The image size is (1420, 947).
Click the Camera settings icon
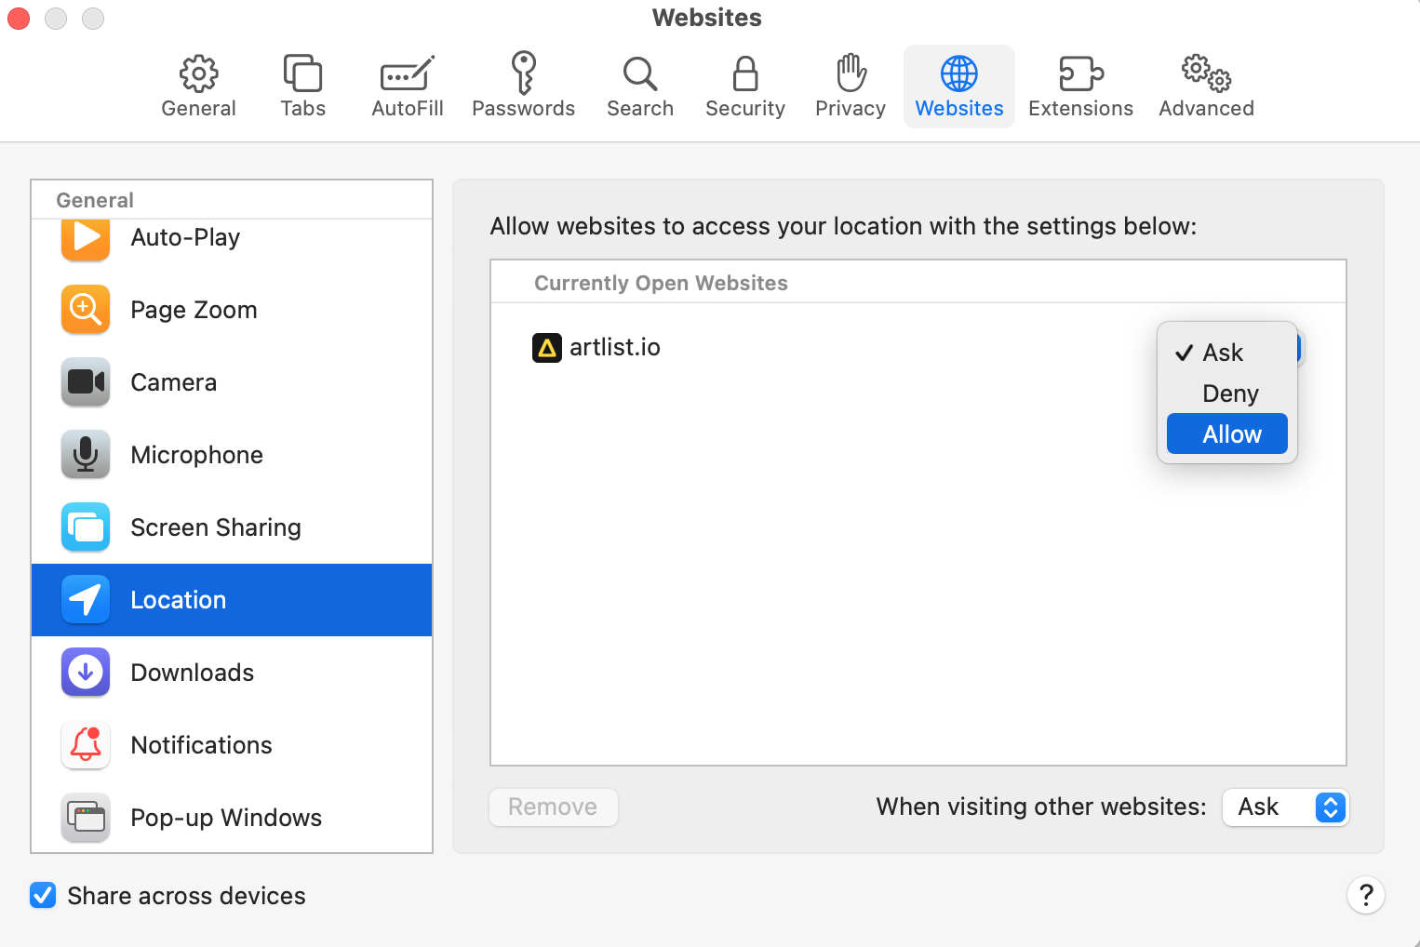pos(85,382)
